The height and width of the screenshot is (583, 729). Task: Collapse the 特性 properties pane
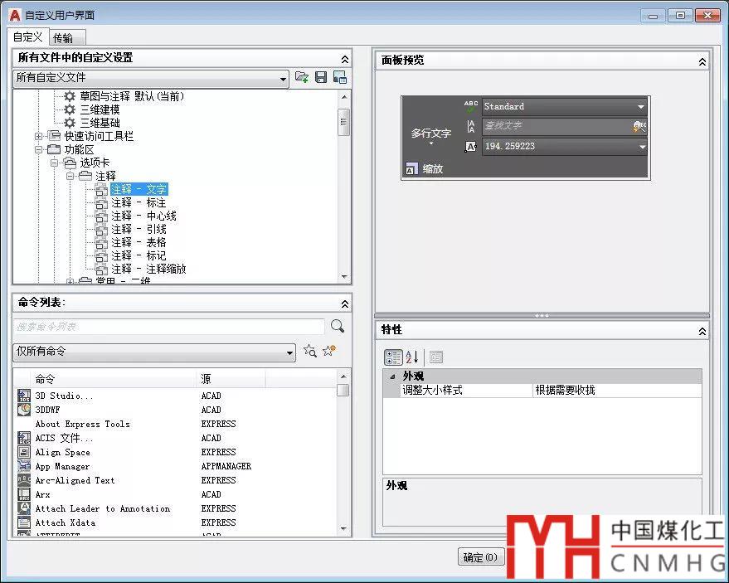(702, 331)
